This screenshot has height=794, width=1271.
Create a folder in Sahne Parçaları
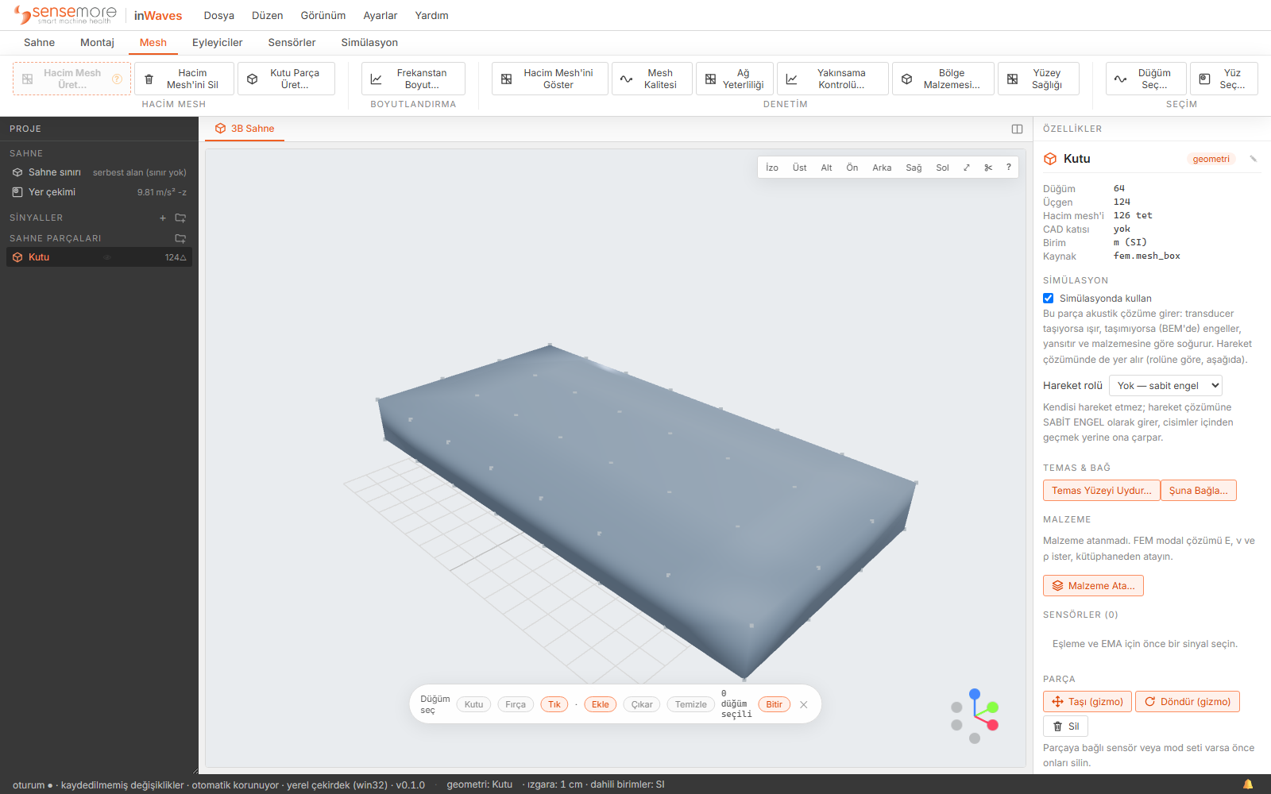(x=180, y=238)
